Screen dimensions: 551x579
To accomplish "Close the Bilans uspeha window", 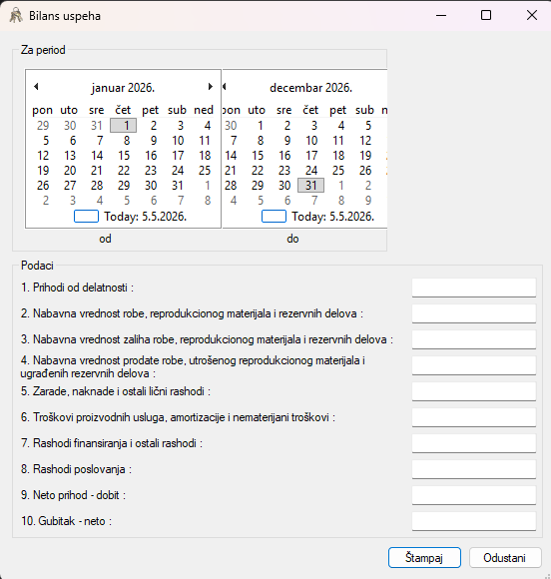I will (x=532, y=15).
